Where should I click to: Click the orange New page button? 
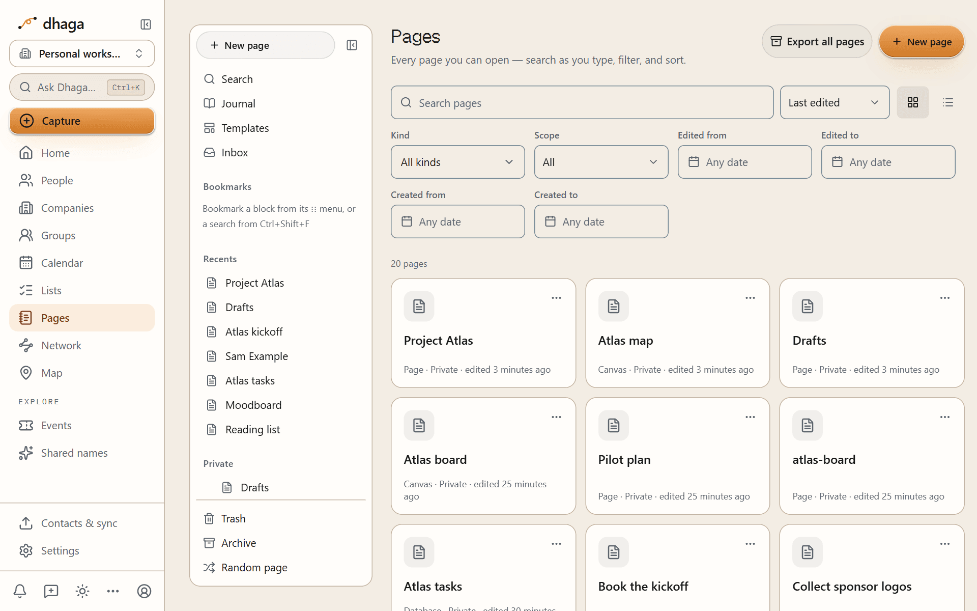click(922, 42)
